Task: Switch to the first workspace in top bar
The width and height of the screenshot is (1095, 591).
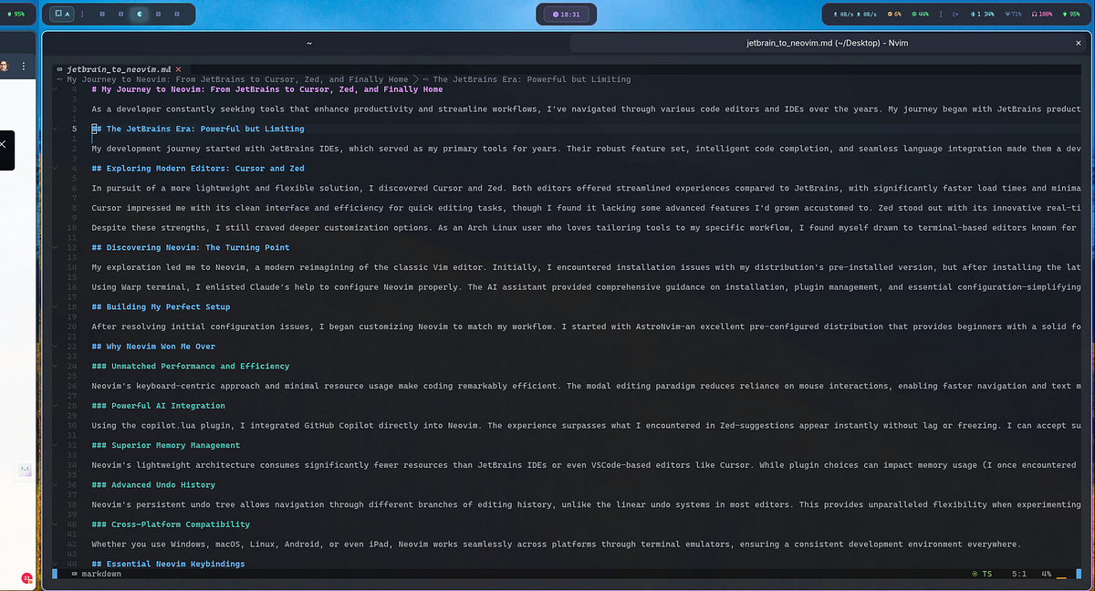Action: [x=102, y=14]
